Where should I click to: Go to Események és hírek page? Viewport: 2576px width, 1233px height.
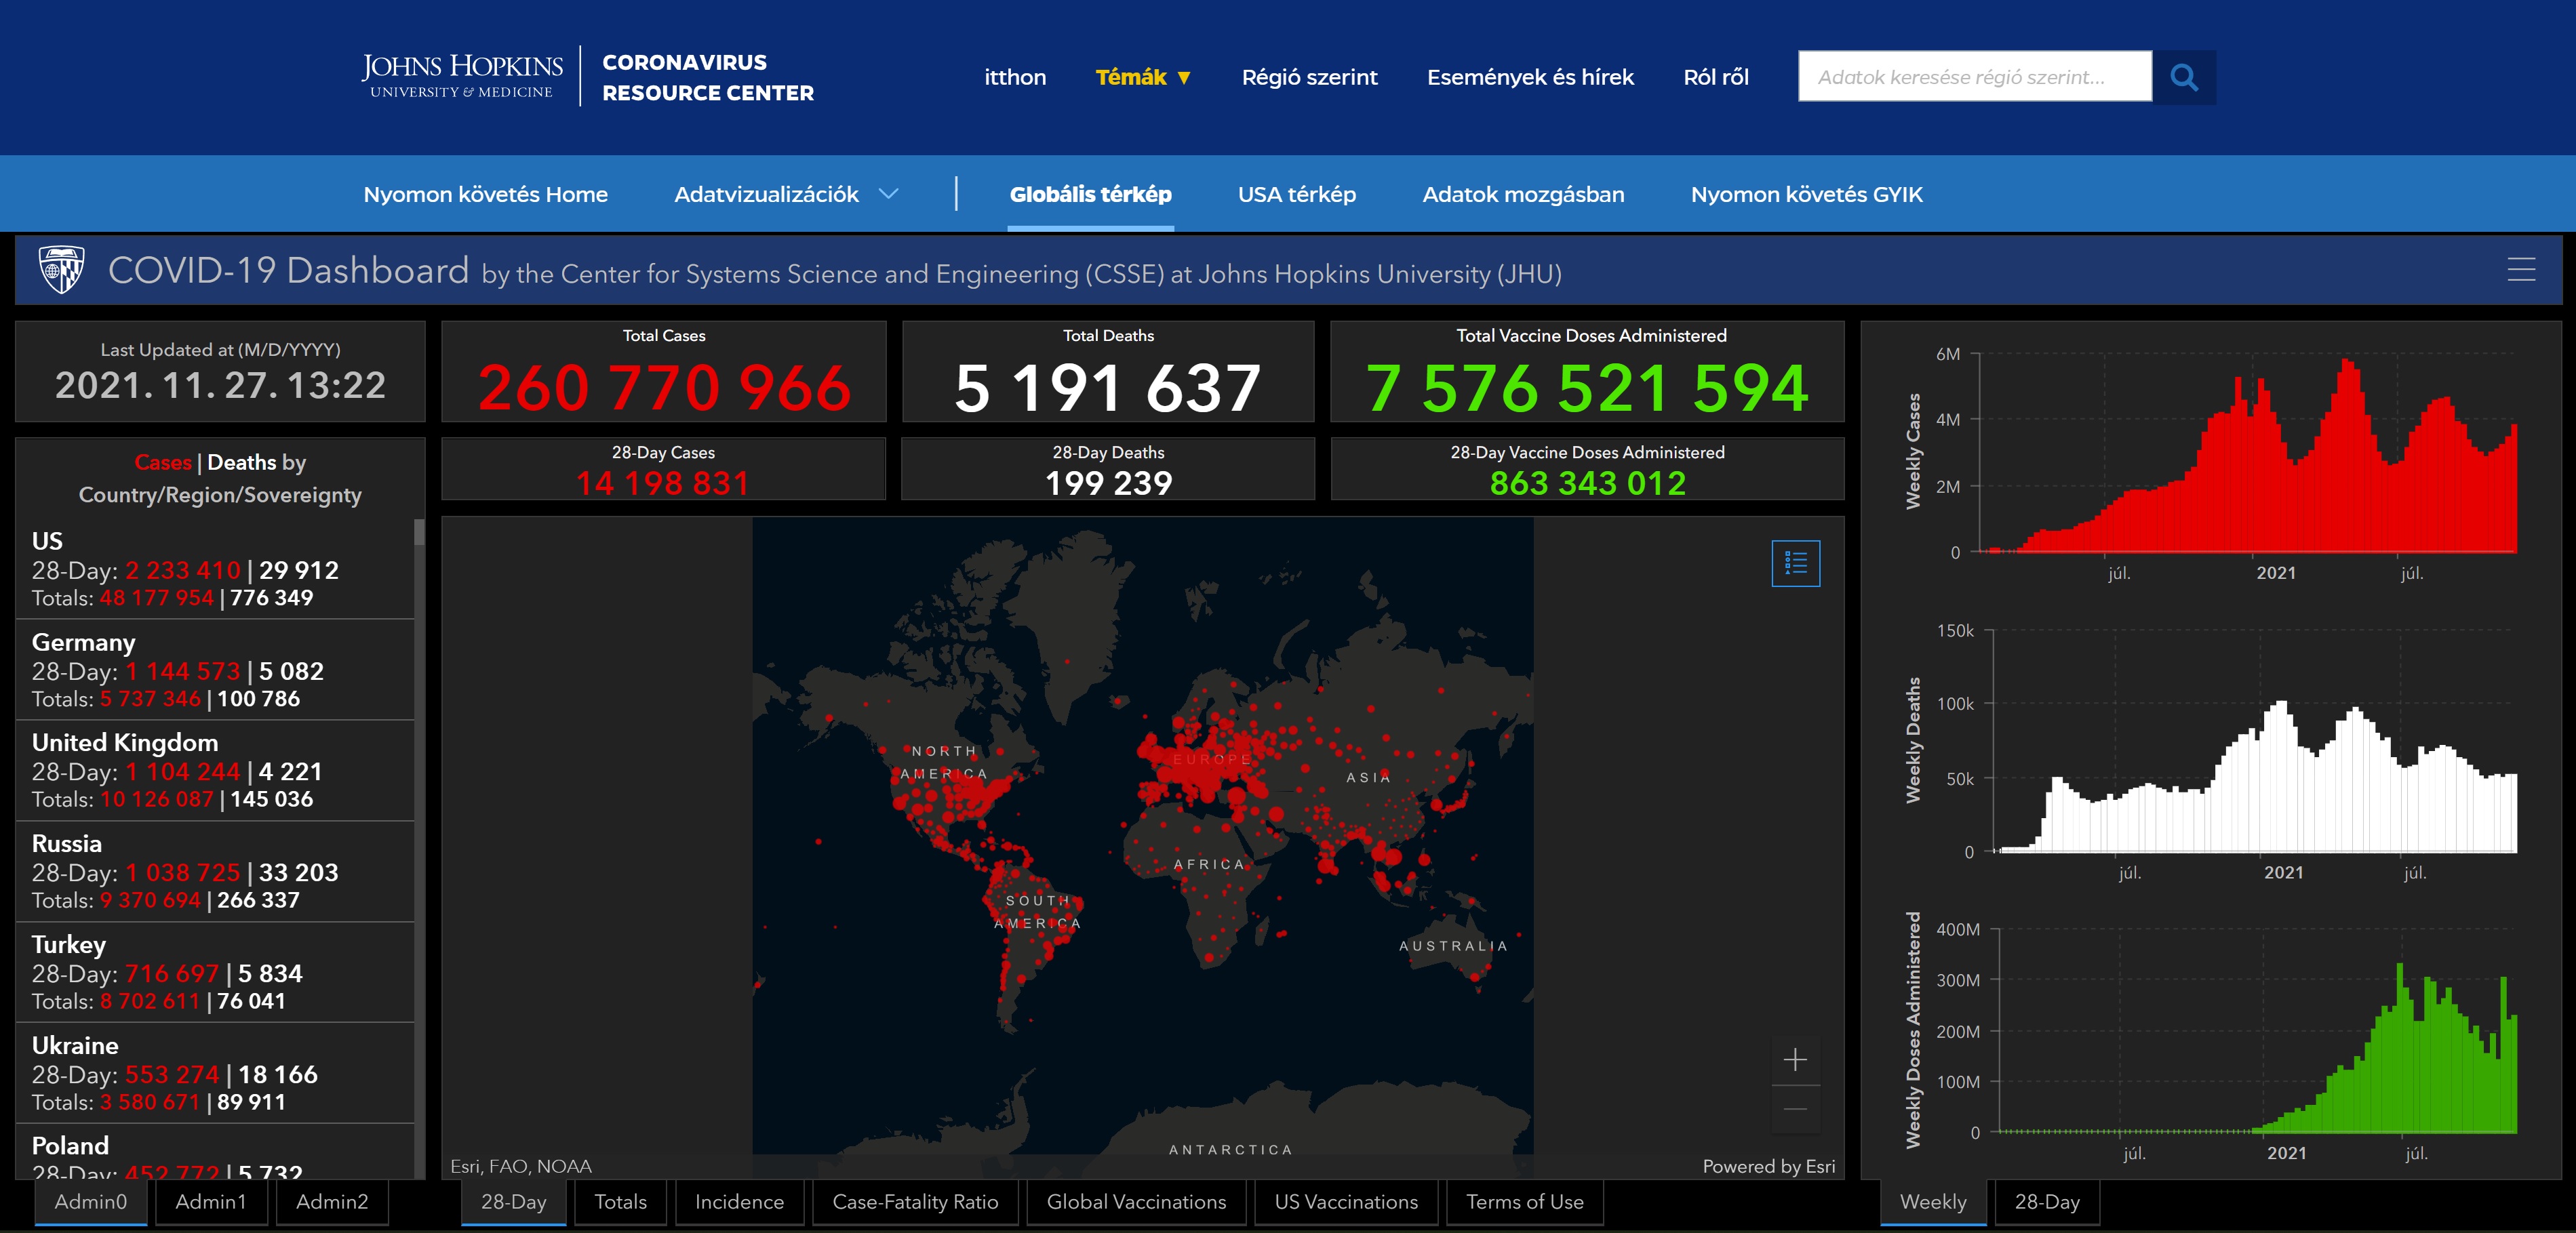pos(1530,77)
